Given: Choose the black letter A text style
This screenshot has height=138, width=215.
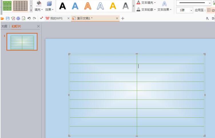Looking at the screenshot, I should click(x=63, y=6).
